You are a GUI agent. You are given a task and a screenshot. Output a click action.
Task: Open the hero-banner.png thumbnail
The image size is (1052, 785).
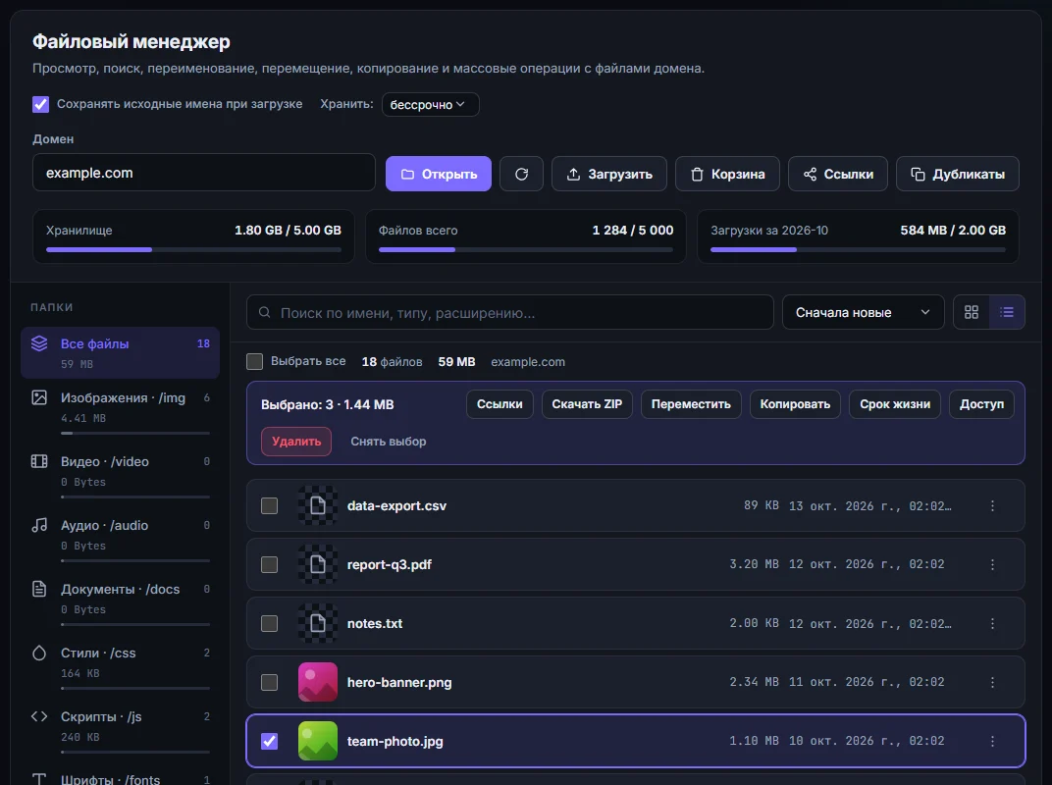point(318,682)
